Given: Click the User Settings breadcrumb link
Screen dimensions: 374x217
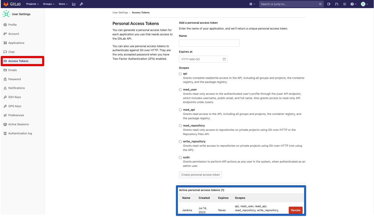Looking at the screenshot, I should (120, 13).
